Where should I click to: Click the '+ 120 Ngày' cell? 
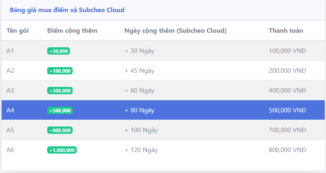coord(141,150)
